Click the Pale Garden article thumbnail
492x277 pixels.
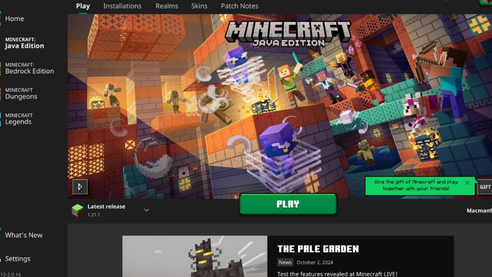click(195, 256)
